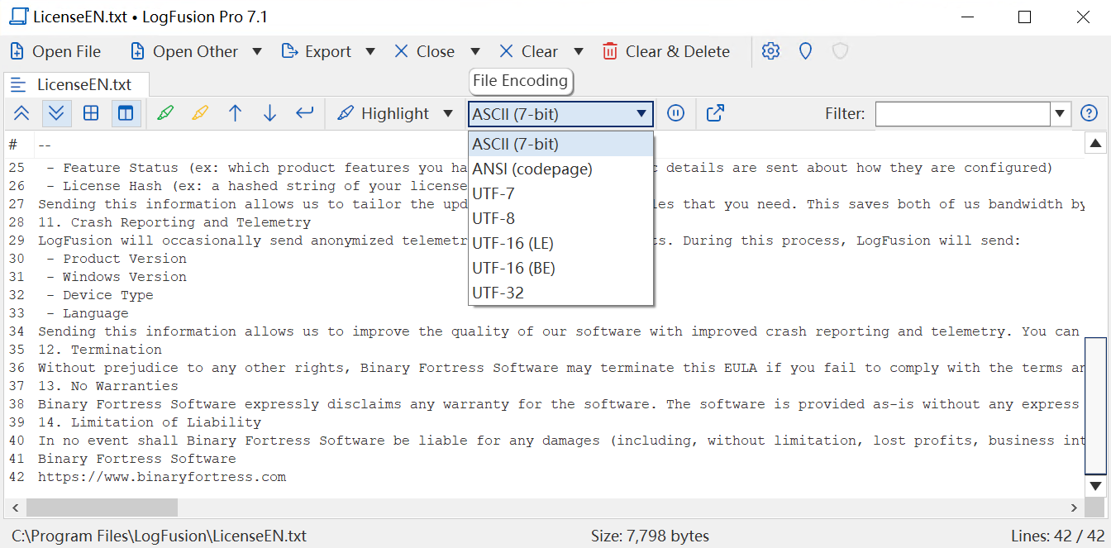Select the LicenseEN.txt tab
Viewport: 1111px width, 548px height.
[x=77, y=84]
